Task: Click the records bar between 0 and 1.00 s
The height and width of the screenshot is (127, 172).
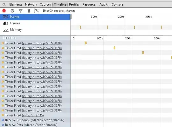Action: (x=86, y=43)
